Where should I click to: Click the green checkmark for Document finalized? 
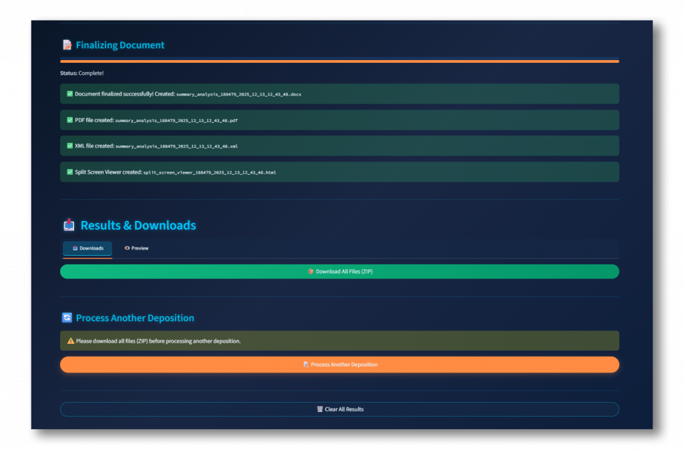tap(69, 94)
